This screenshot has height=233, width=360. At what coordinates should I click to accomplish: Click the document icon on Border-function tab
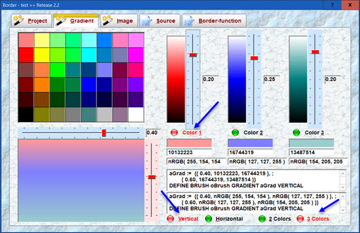[189, 21]
